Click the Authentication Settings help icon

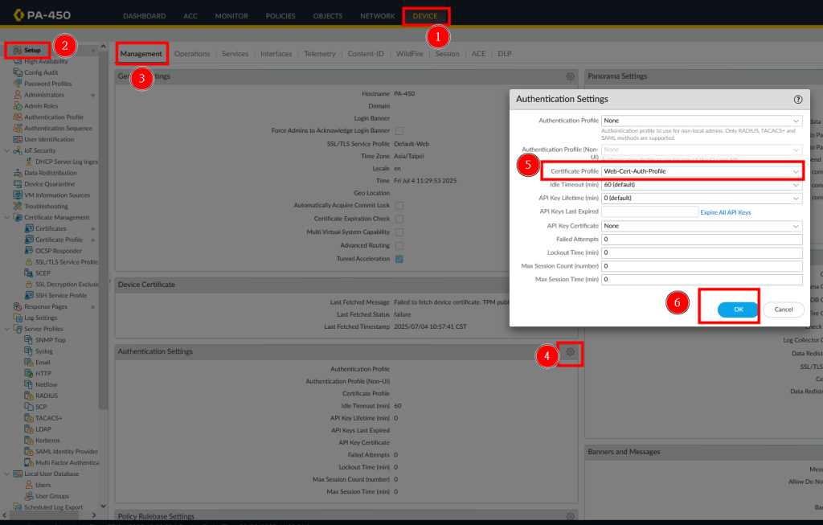pos(798,99)
